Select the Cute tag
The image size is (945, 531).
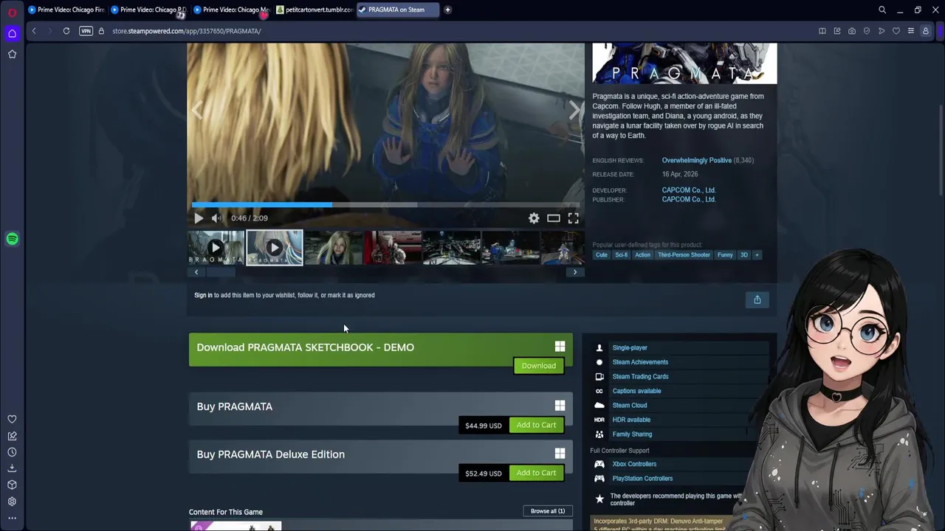click(x=602, y=255)
